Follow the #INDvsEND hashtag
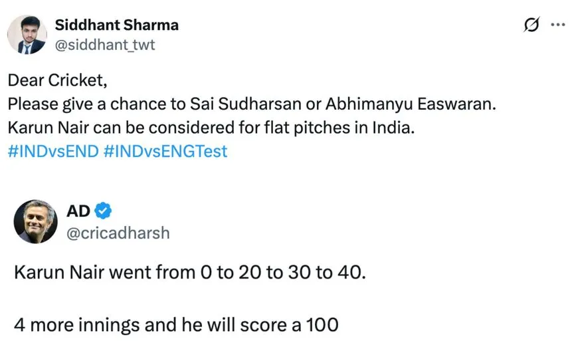Image resolution: width=574 pixels, height=359 pixels. [53, 152]
